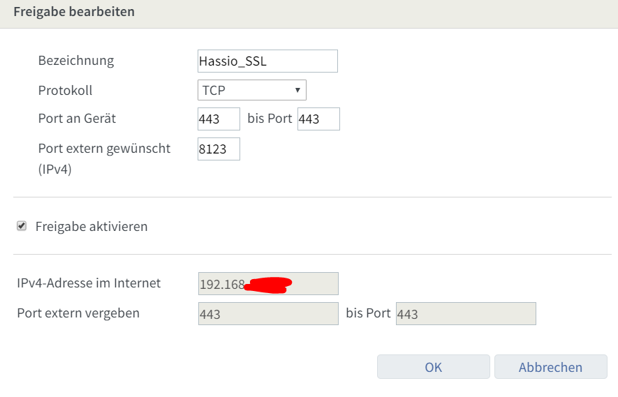Open the Protokoll TCP dropdown
Viewport: 618px width, 397px height.
[251, 90]
